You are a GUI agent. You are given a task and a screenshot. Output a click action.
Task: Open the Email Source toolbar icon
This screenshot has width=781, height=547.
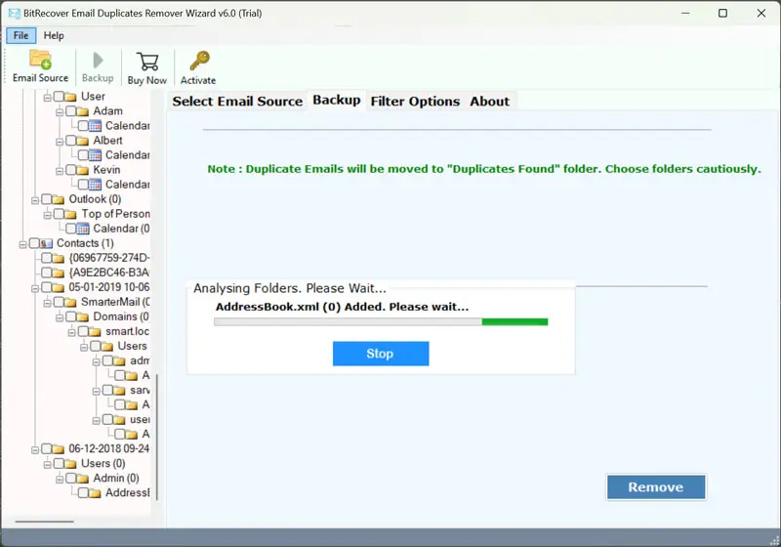[x=40, y=60]
